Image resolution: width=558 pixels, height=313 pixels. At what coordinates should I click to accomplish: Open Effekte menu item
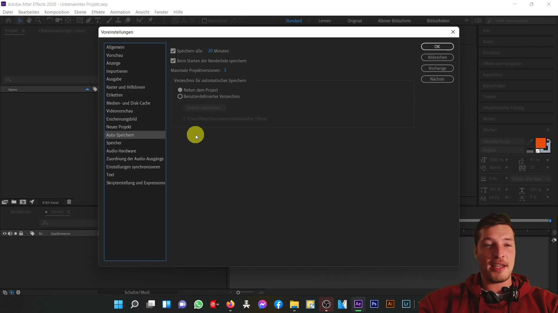click(x=98, y=12)
